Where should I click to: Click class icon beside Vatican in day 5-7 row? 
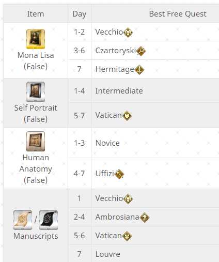point(127,116)
